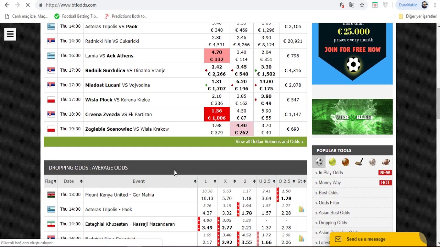Image resolution: width=440 pixels, height=247 pixels.
Task: Stop loading the page
Action: [x=28, y=5]
